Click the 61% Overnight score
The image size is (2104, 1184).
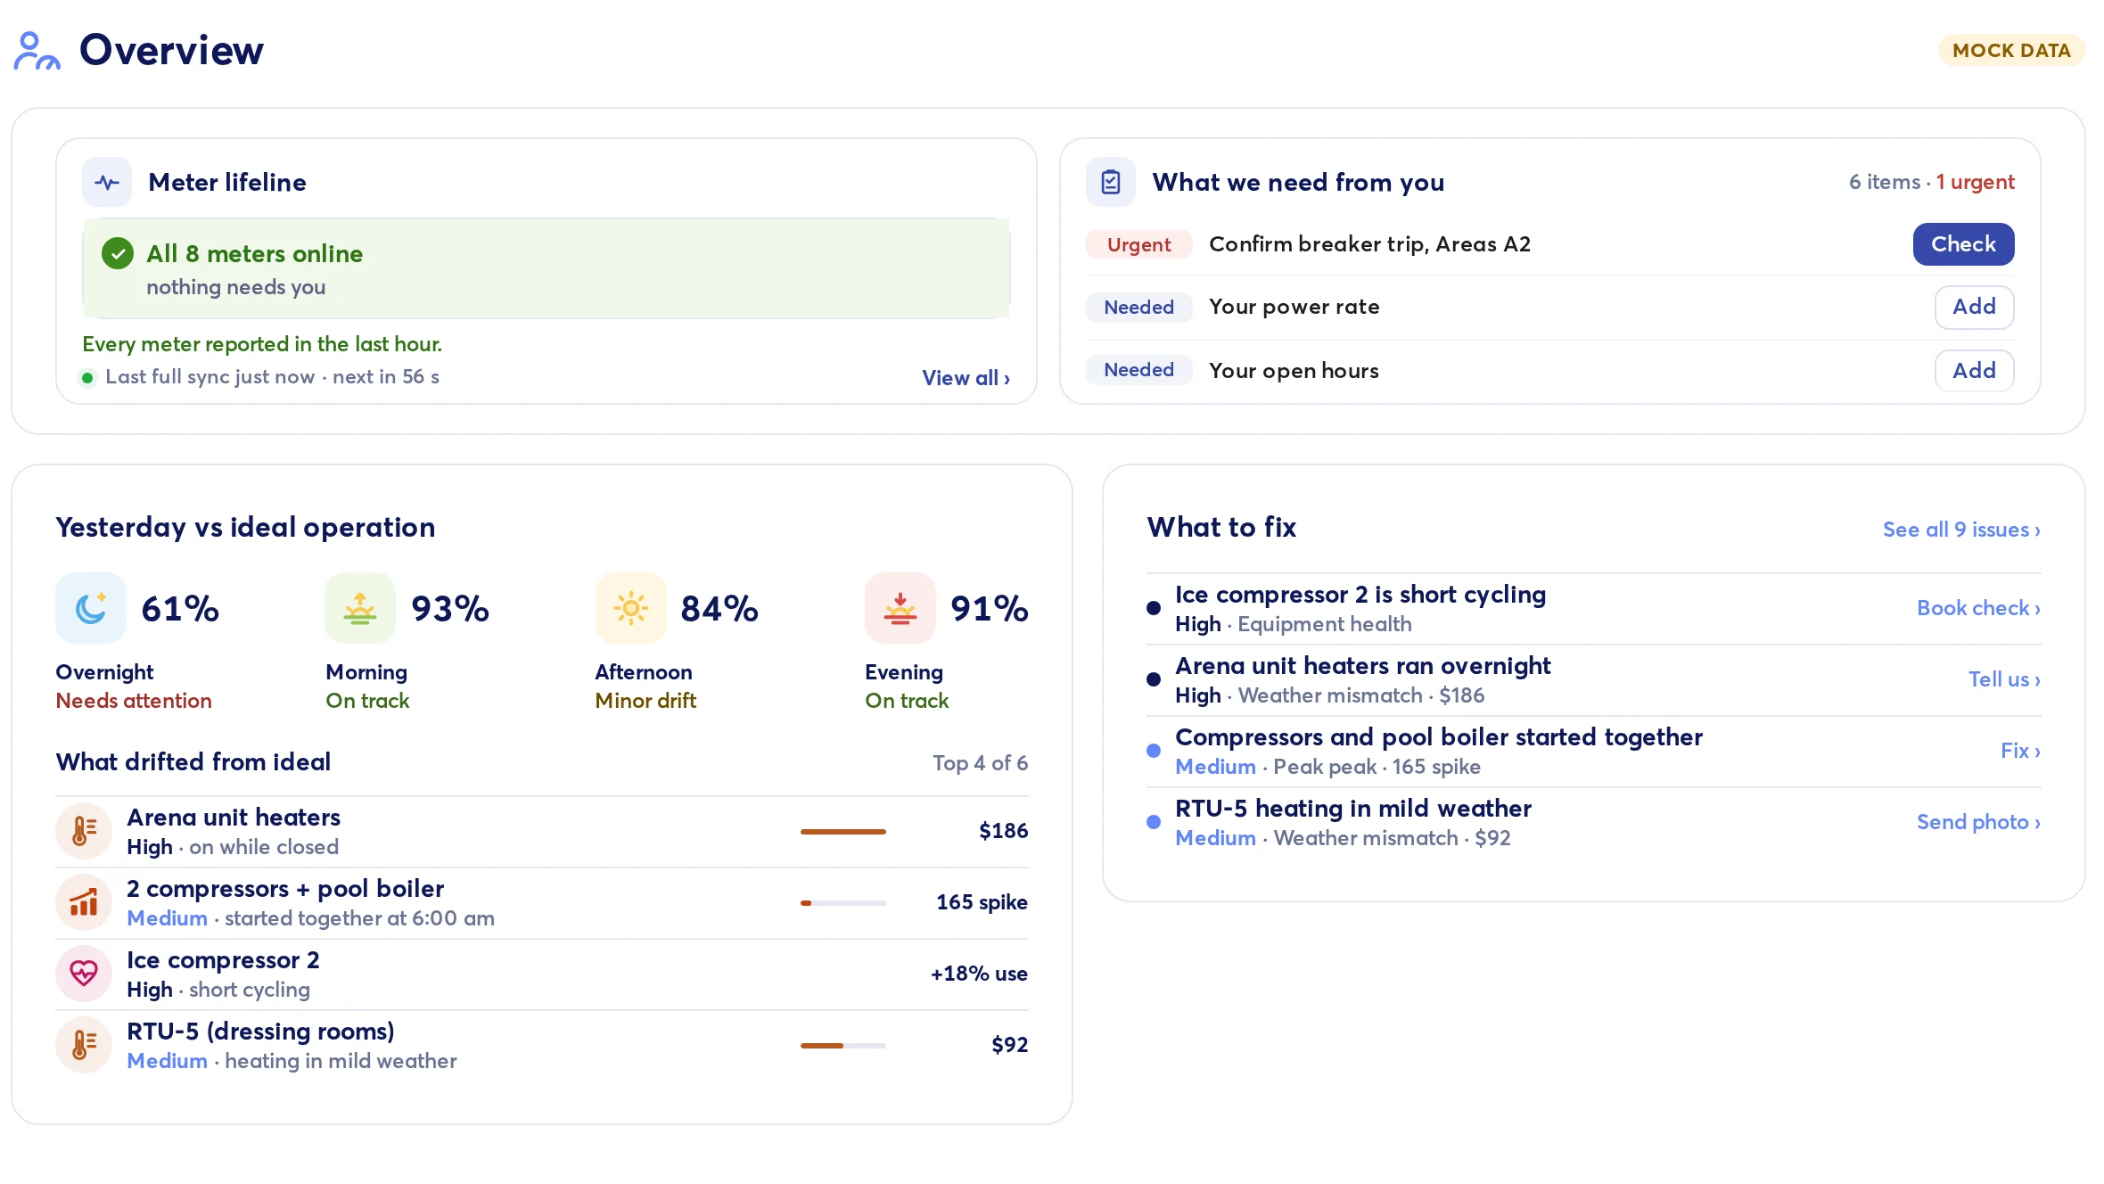coord(180,609)
